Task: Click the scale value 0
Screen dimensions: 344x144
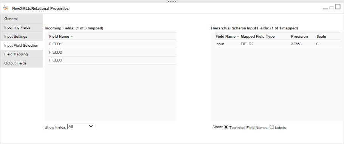Action: point(318,44)
